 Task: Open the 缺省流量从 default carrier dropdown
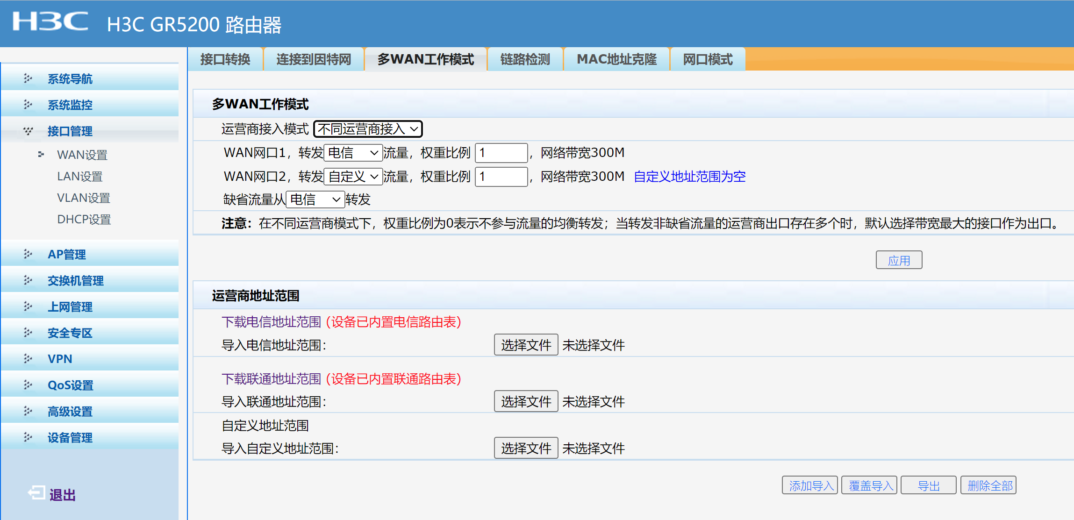pos(315,200)
